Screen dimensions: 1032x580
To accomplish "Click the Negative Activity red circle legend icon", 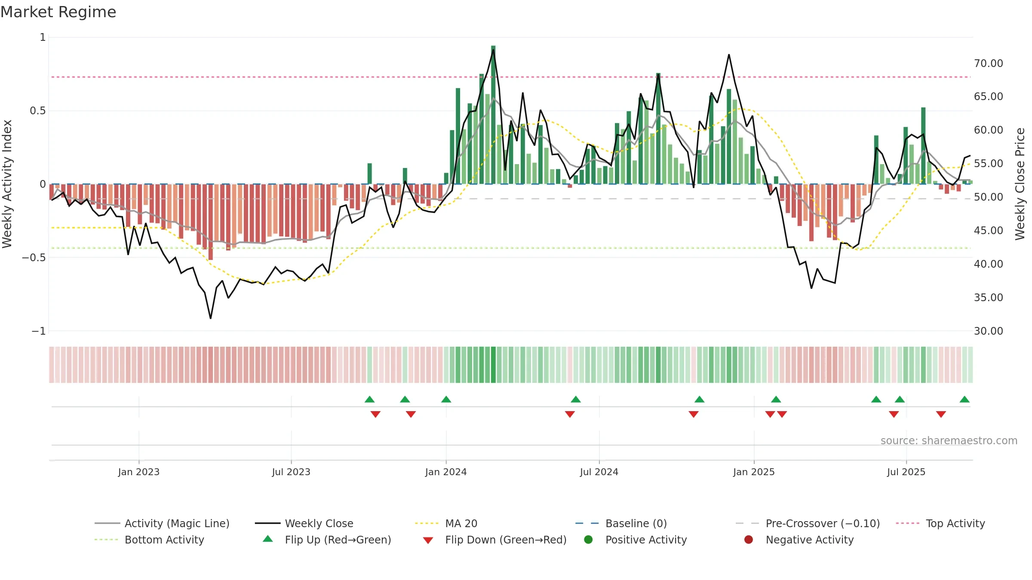I will click(749, 540).
